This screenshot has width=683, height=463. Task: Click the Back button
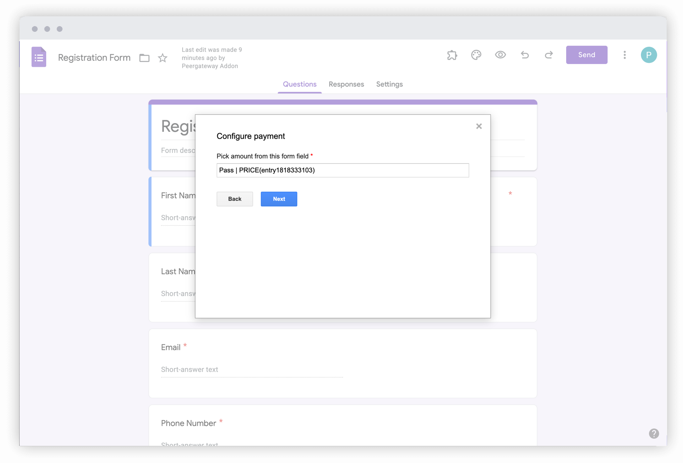coord(234,199)
